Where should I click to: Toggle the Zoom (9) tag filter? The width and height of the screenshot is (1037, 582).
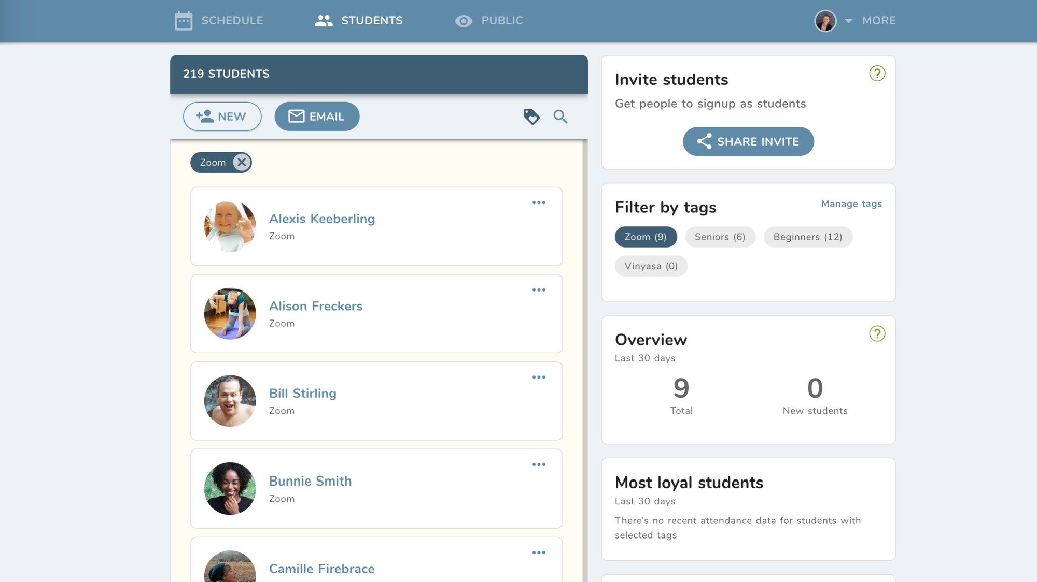[646, 237]
